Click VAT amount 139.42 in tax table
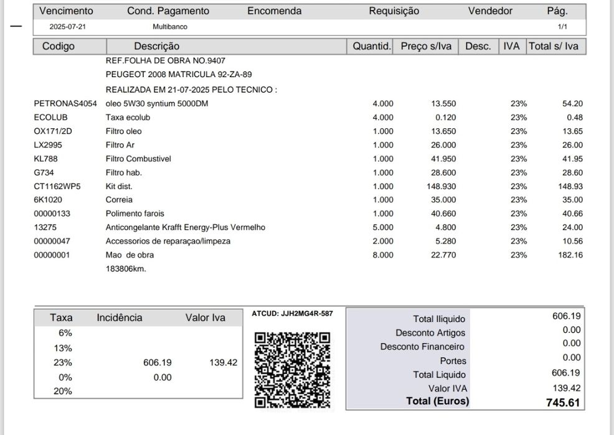 (223, 363)
